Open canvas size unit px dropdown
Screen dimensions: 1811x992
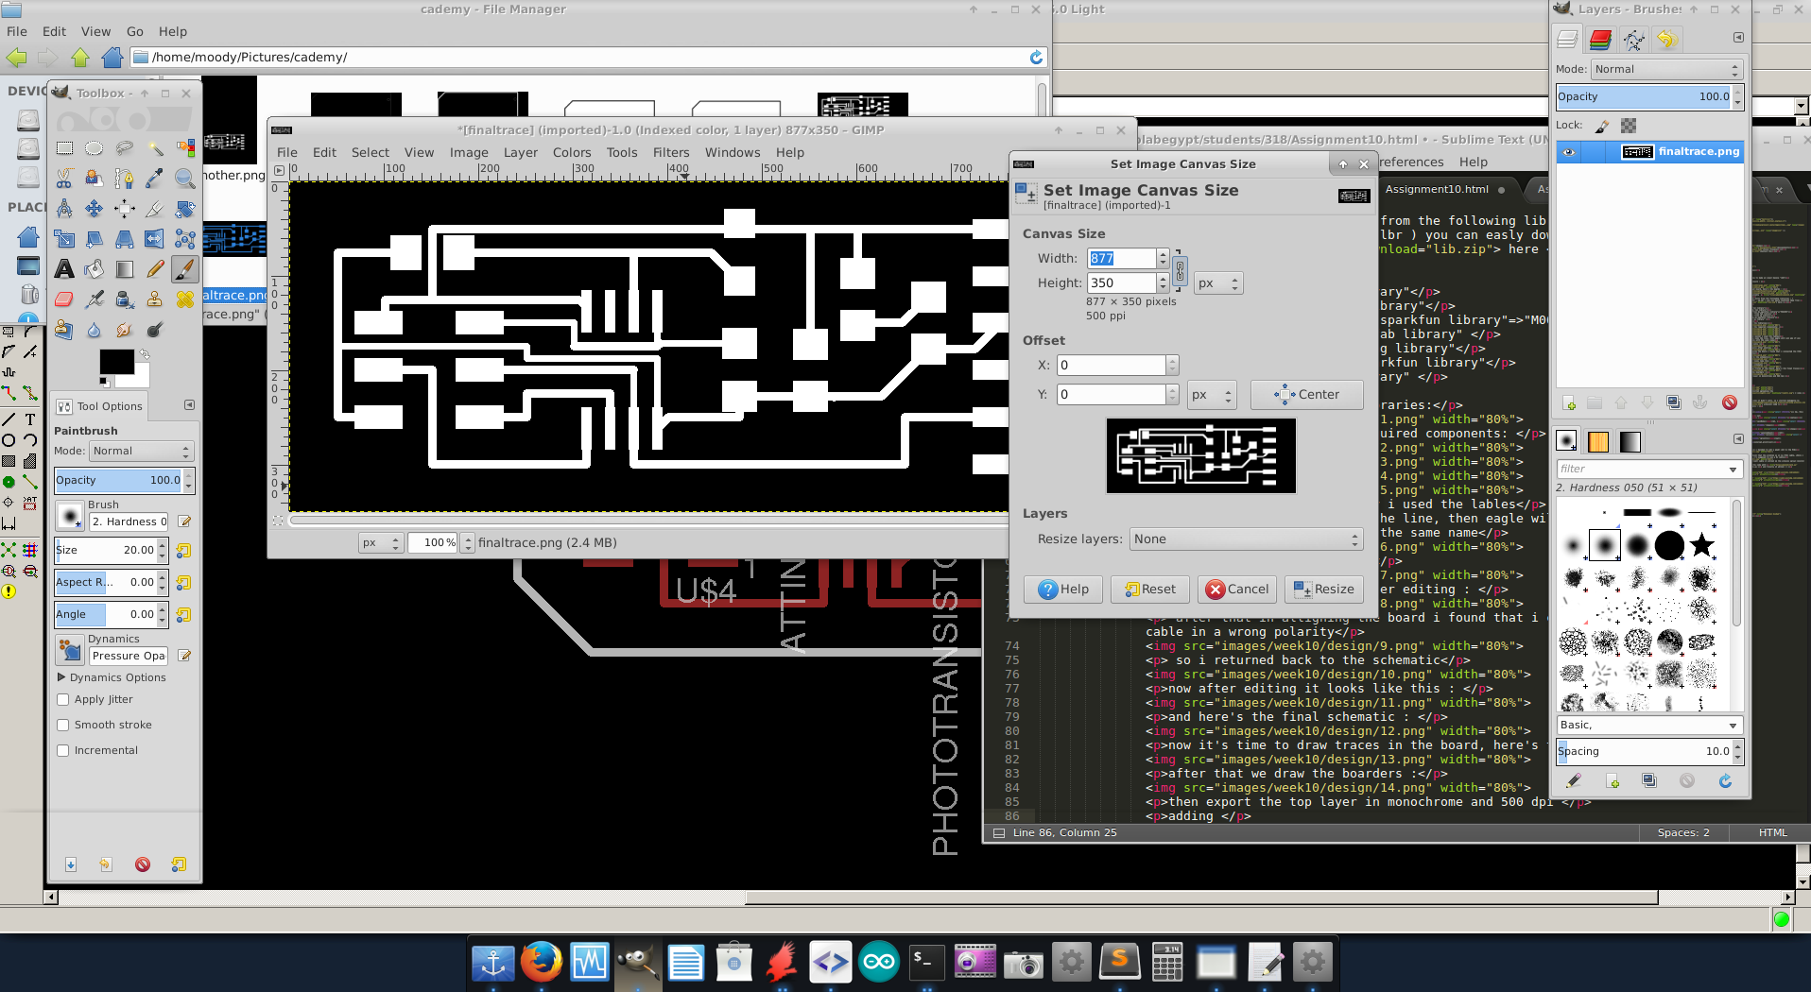tap(1217, 283)
